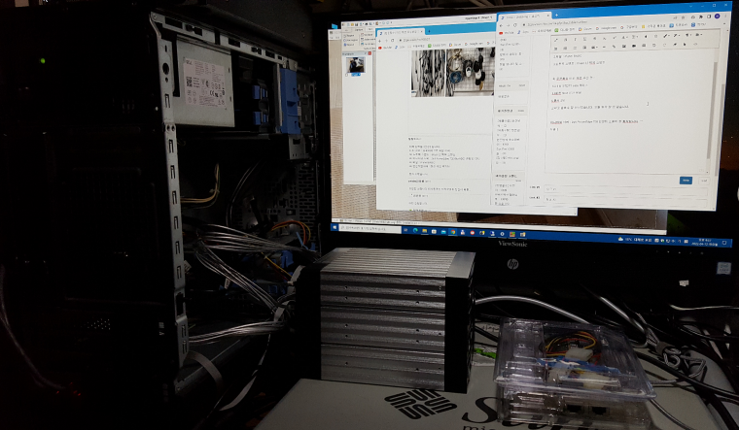Go back in the middle browser window
This screenshot has width=739, height=430.
point(381,41)
